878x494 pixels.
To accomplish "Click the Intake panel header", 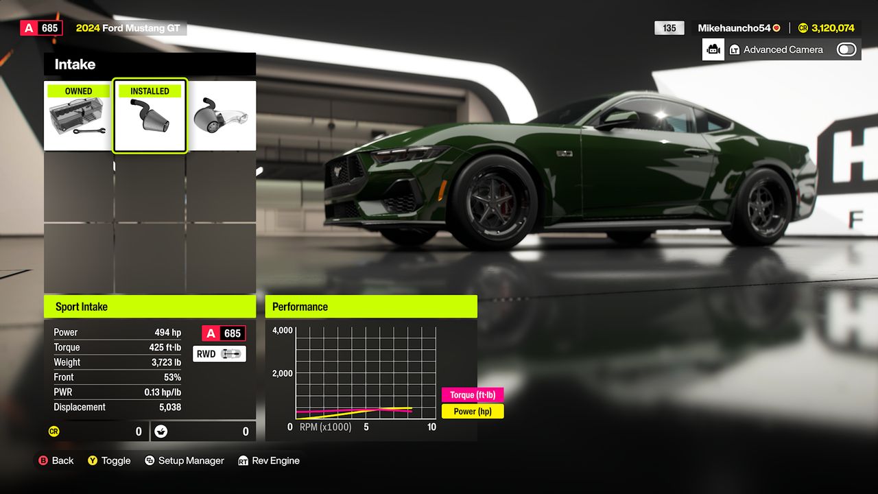I will point(150,64).
